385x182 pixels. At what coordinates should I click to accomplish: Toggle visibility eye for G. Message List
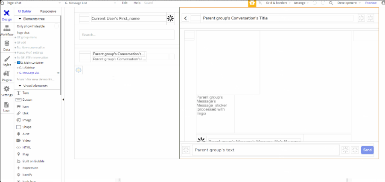click(x=58, y=73)
